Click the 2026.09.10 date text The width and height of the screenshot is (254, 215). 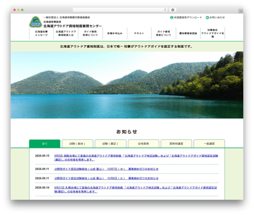[42, 188]
